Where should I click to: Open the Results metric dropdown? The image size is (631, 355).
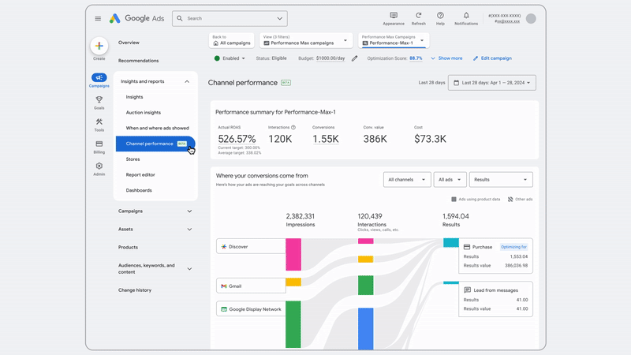click(x=501, y=180)
